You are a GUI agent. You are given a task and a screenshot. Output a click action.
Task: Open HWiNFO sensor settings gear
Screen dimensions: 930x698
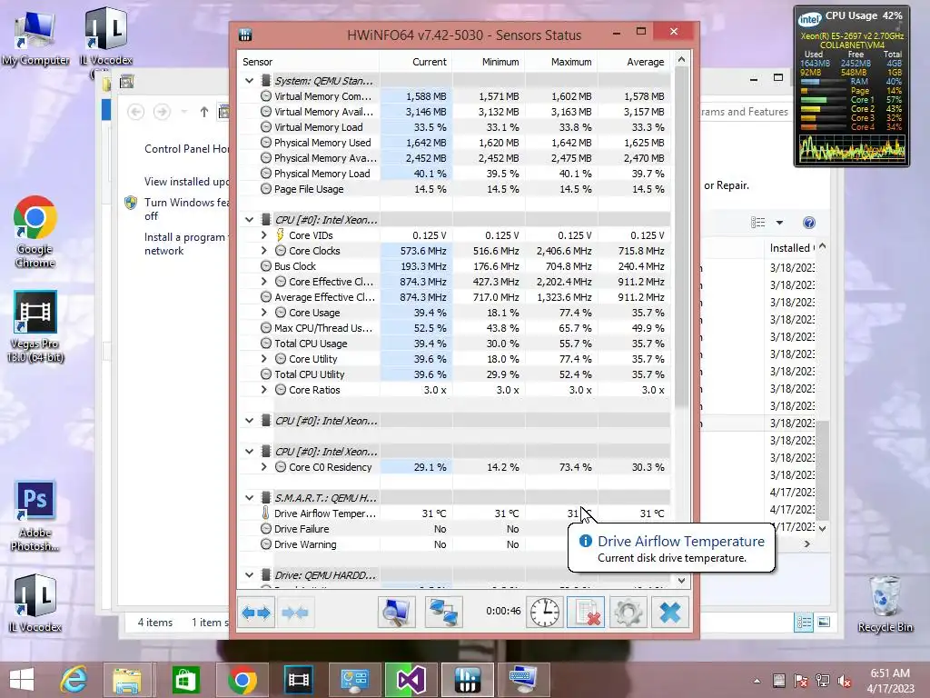[x=628, y=612]
